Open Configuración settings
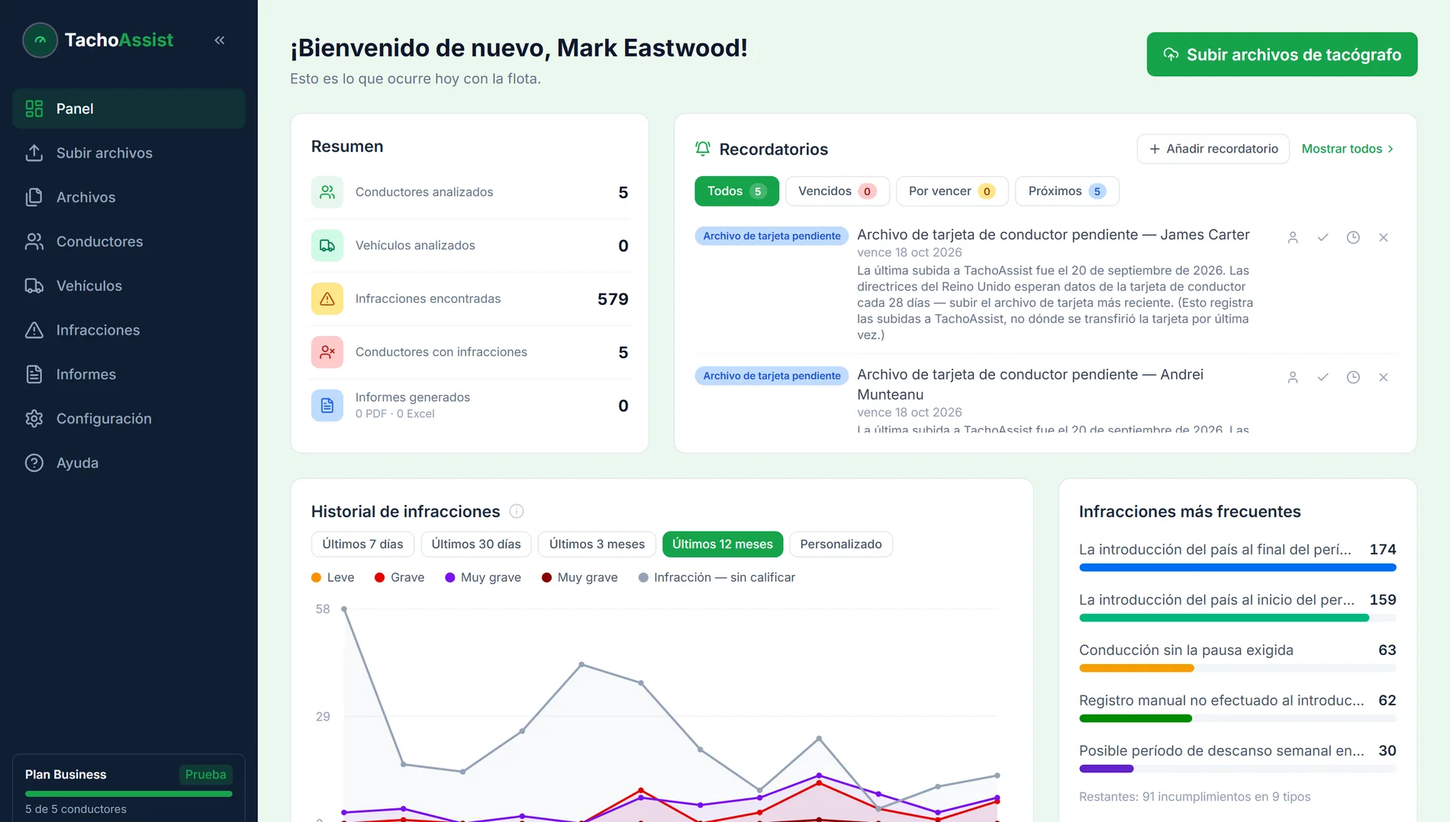The width and height of the screenshot is (1450, 822). point(129,419)
